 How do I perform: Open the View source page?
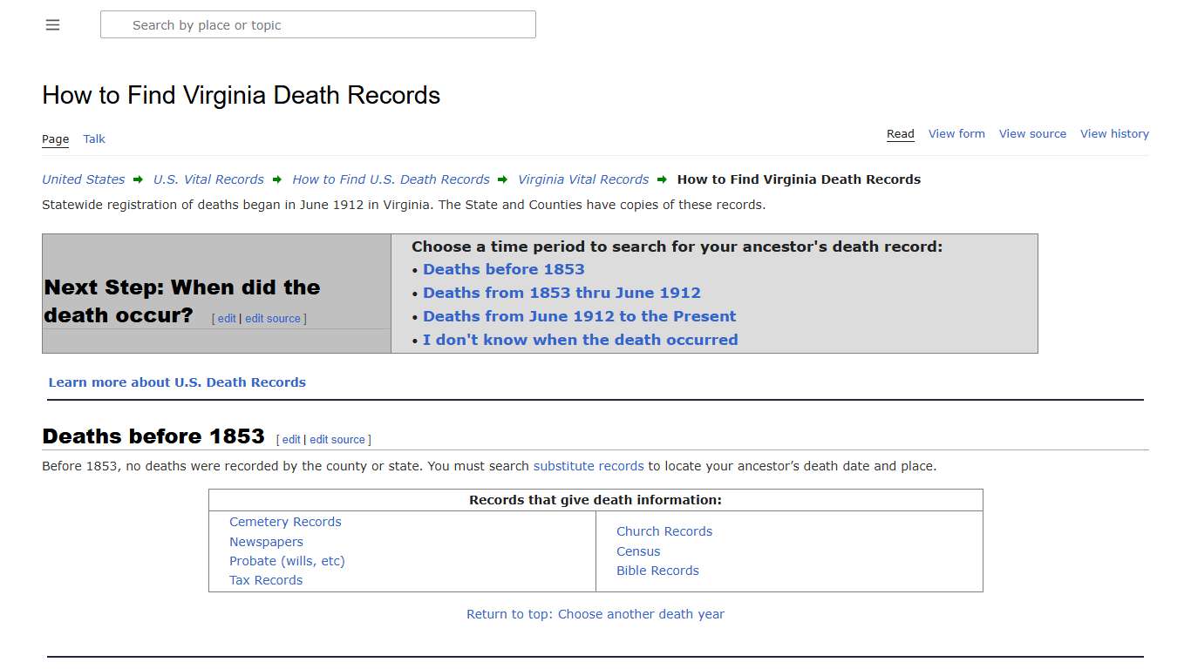point(1032,133)
